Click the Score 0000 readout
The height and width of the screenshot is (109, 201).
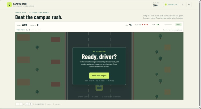click(22, 25)
